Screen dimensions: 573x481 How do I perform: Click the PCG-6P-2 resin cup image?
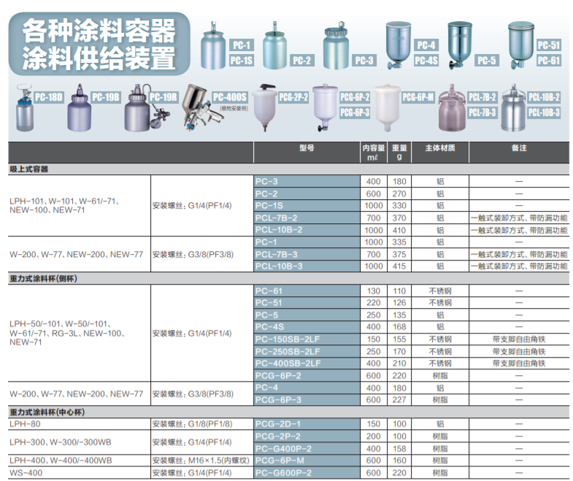tap(326, 107)
